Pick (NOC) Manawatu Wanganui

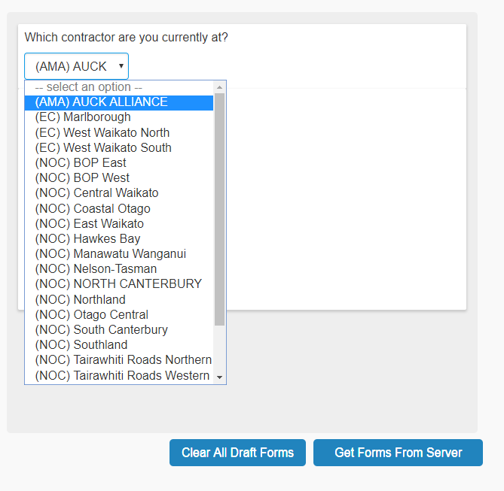click(x=110, y=254)
